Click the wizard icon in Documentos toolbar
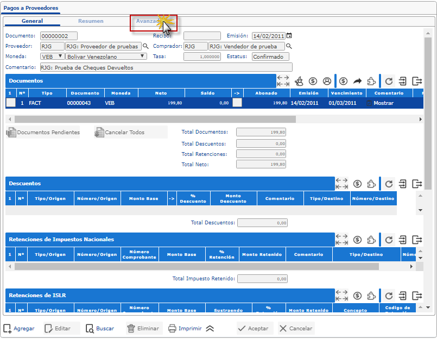437x339 pixels. click(299, 81)
